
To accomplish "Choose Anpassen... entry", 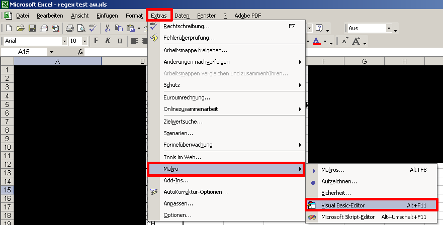I will coord(226,203).
